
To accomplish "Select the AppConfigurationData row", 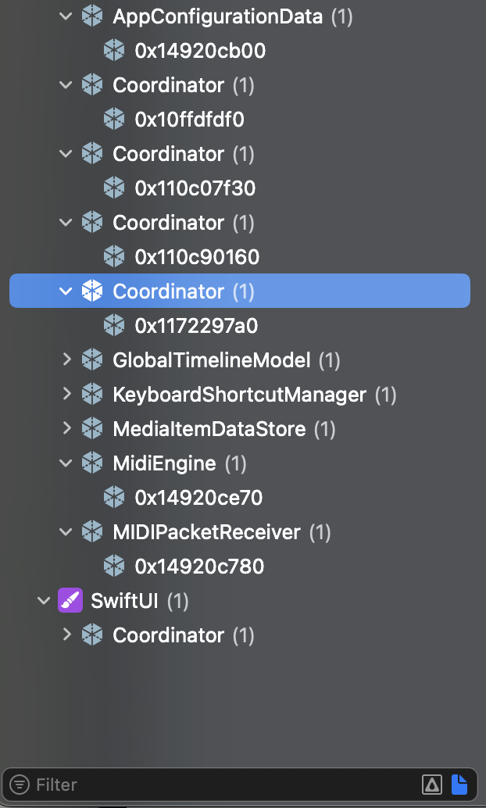I will (240, 16).
